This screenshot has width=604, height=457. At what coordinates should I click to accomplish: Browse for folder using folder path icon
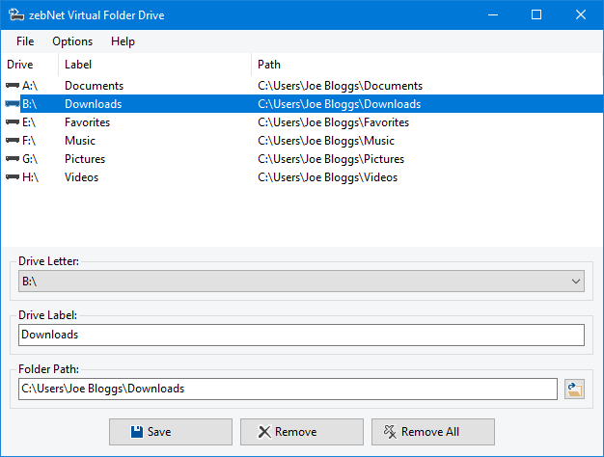click(x=575, y=389)
